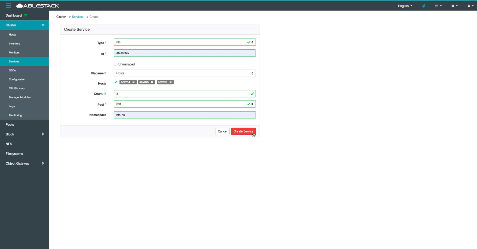The height and width of the screenshot is (249, 477).
Task: Open the Type dropdown showing nfs
Action: pyautogui.click(x=185, y=42)
